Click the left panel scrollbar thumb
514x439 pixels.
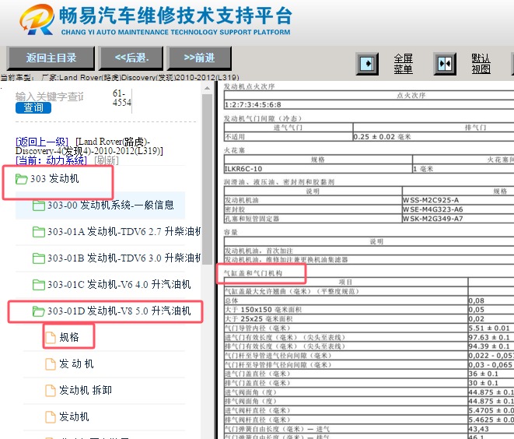(x=207, y=179)
